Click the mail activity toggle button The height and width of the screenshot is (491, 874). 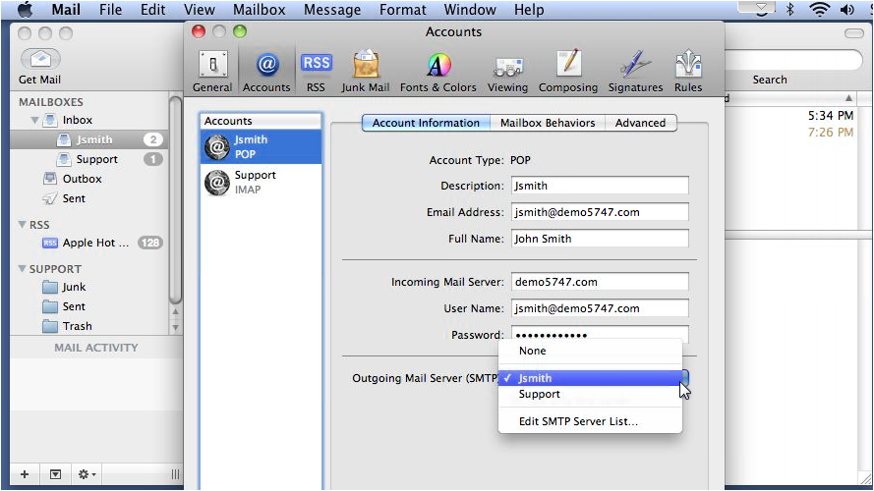(55, 474)
